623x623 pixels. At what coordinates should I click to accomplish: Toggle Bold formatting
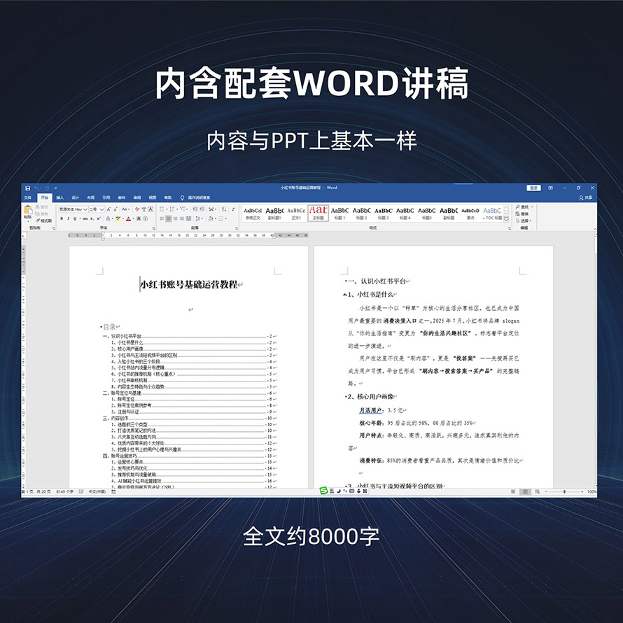(x=61, y=218)
